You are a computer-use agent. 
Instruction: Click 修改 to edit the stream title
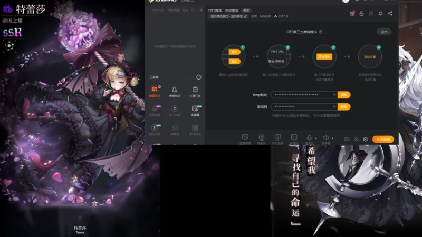pyautogui.click(x=246, y=11)
